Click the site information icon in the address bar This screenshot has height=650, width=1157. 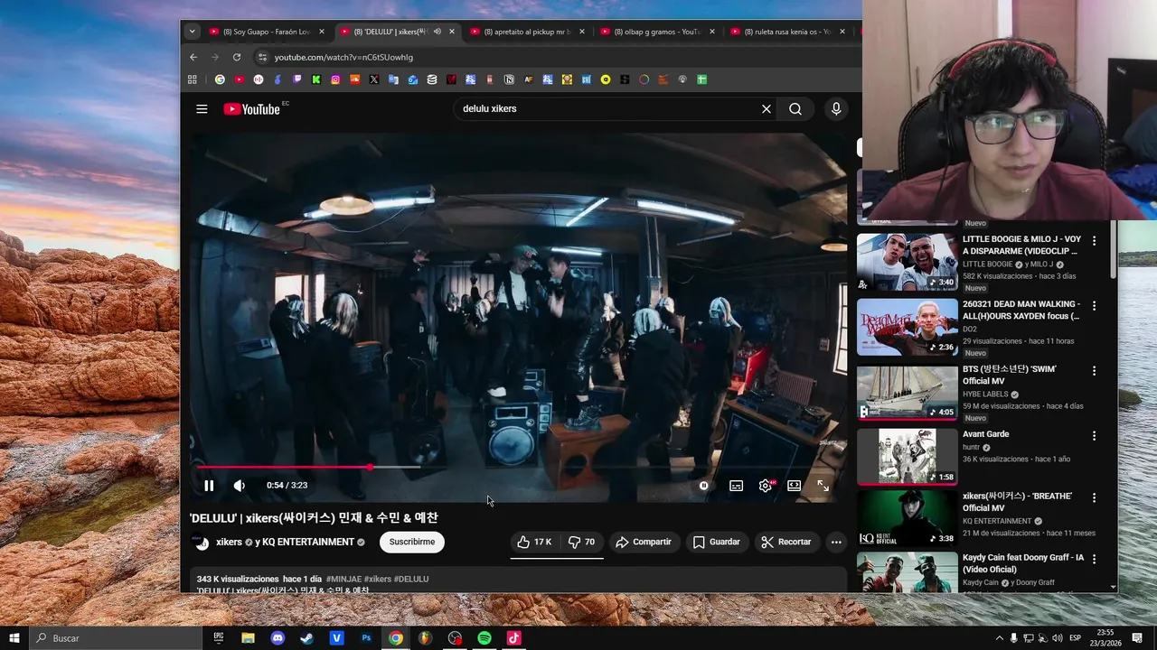click(x=262, y=57)
